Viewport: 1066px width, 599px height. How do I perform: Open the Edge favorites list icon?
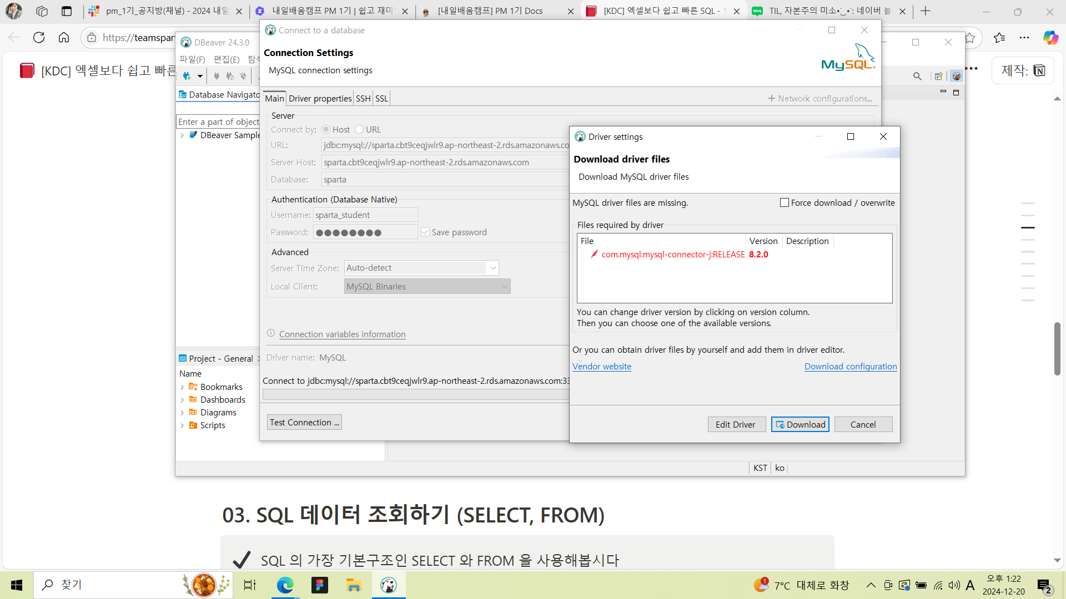click(x=999, y=38)
